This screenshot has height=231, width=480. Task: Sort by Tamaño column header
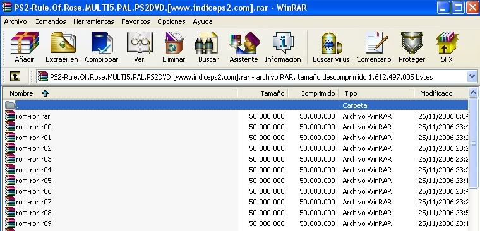click(263, 93)
